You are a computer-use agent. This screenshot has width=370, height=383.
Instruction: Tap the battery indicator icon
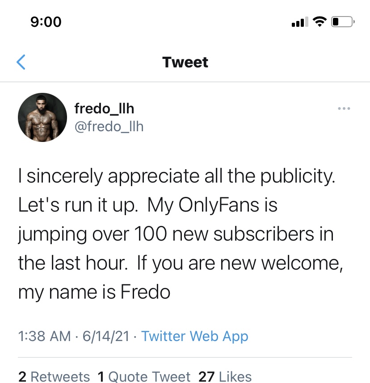coord(343,21)
